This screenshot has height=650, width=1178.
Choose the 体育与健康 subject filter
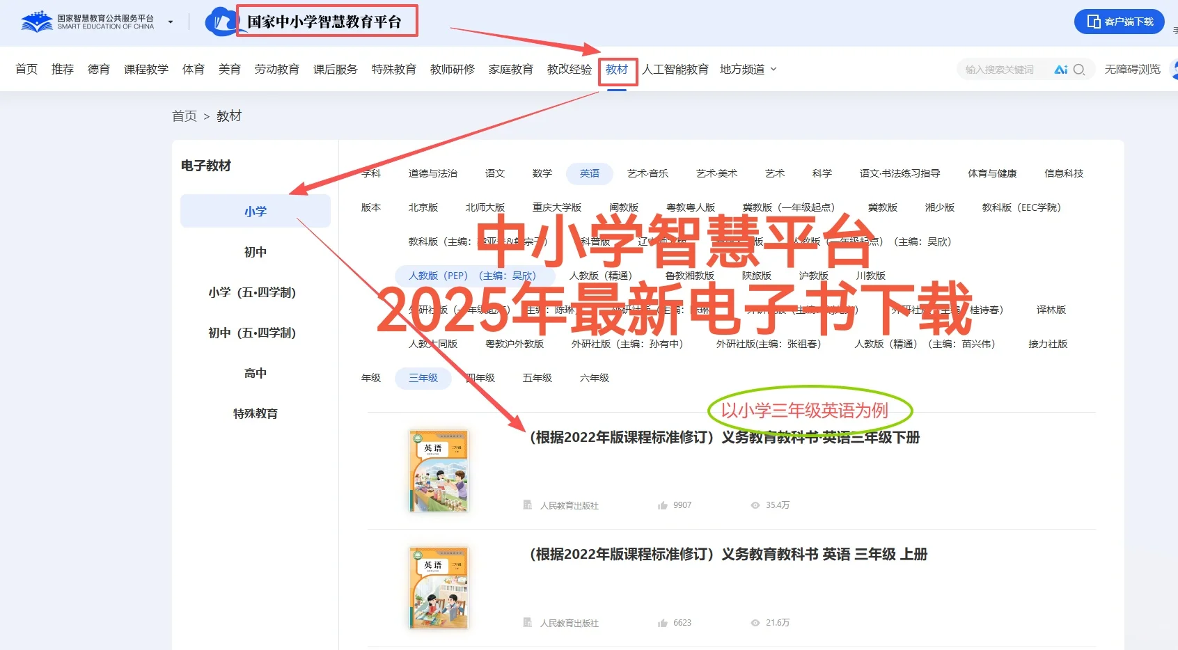click(993, 173)
